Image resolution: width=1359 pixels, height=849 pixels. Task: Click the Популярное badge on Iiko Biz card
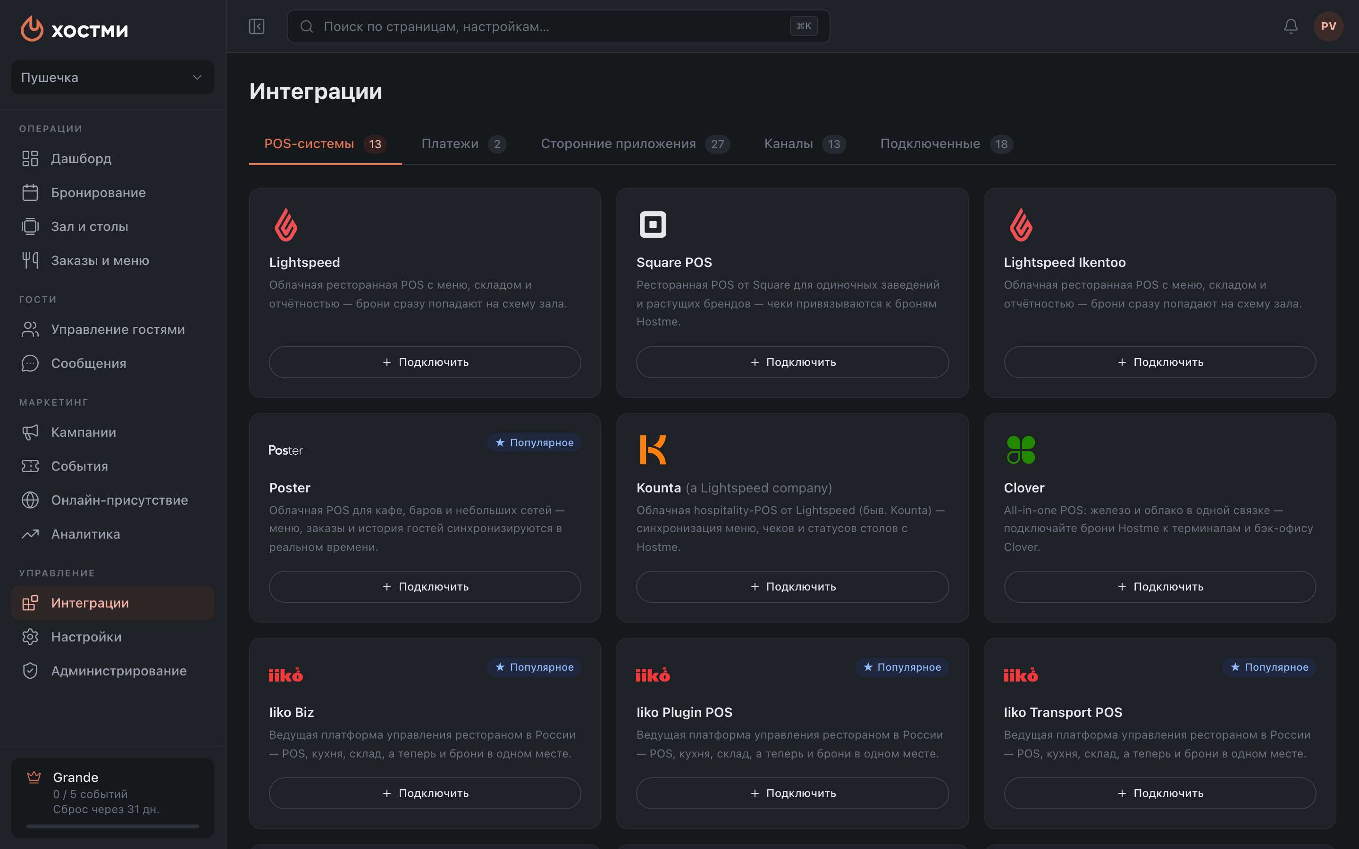(534, 667)
